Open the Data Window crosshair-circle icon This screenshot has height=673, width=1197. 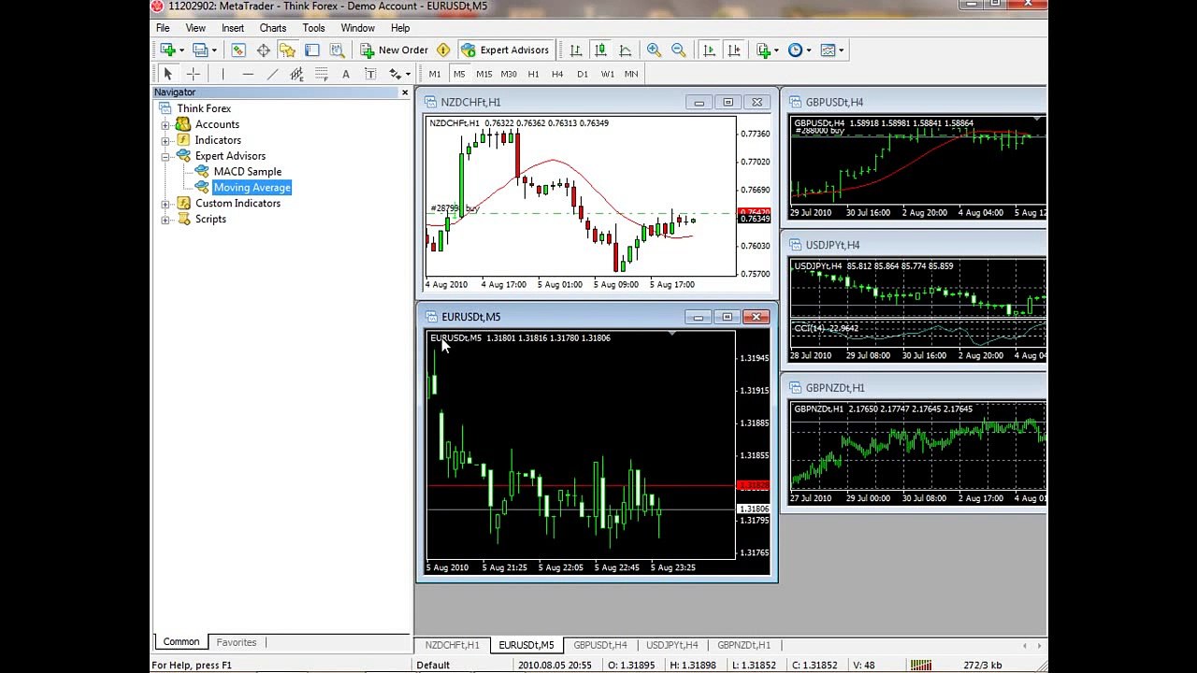click(264, 50)
